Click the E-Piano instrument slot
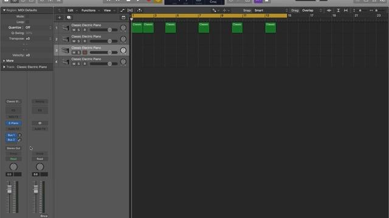Screen dimensions: 389x218 [x=13, y=123]
